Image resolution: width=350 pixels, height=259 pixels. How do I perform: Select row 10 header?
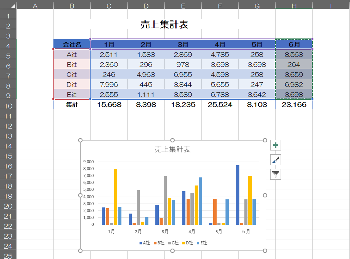click(8, 105)
